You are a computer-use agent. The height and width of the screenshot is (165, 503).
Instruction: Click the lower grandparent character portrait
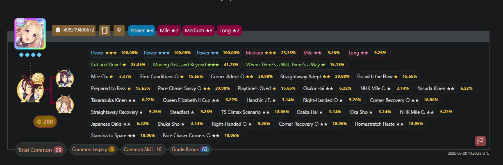[65, 104]
